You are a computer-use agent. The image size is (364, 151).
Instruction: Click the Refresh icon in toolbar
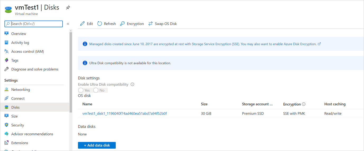[100, 24]
